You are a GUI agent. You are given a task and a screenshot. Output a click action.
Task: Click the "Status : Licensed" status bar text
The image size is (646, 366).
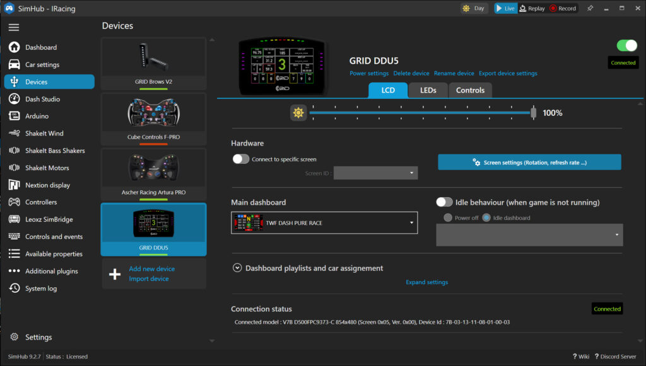pos(67,357)
